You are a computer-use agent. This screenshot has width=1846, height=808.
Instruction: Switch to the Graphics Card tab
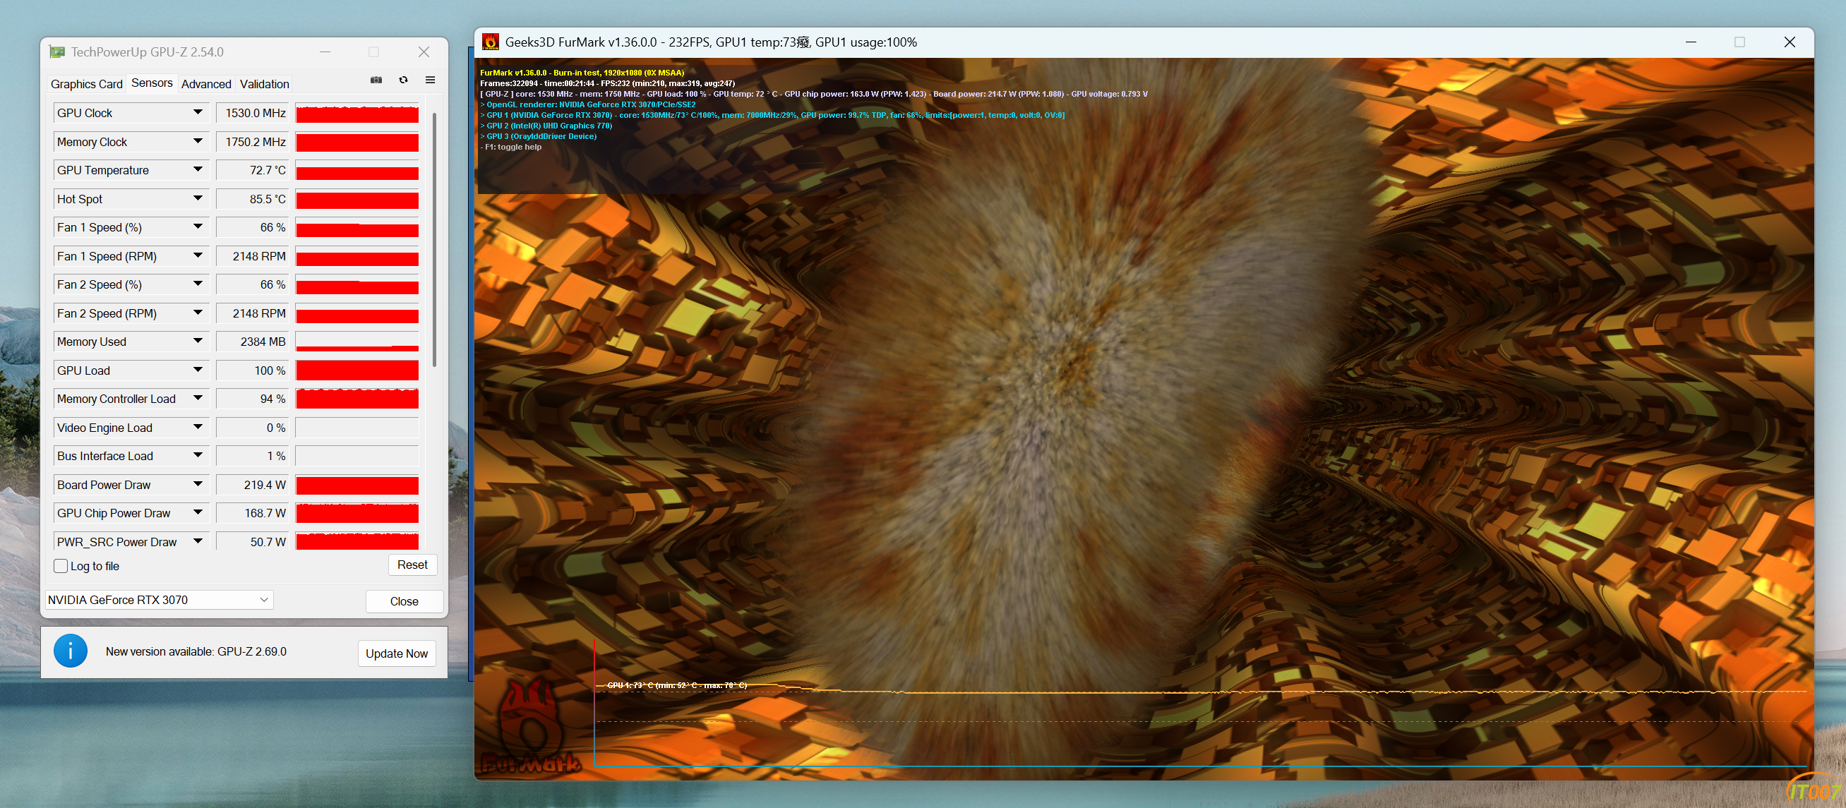(x=87, y=84)
